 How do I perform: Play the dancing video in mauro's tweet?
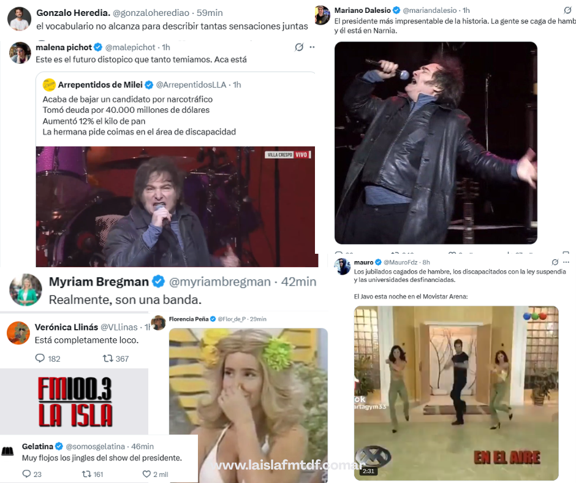point(456,393)
